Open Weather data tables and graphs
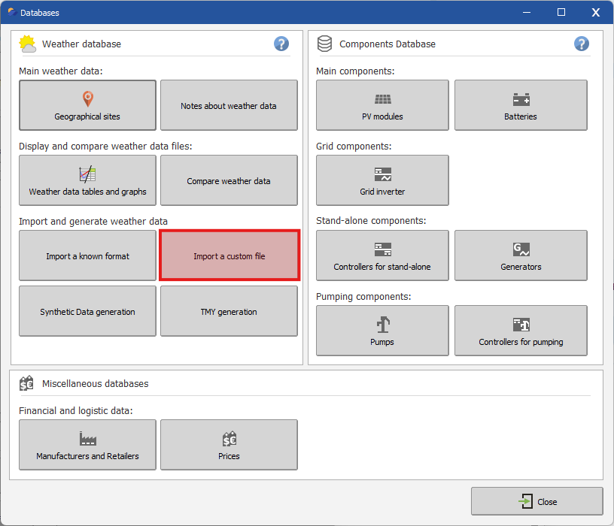 pos(87,180)
